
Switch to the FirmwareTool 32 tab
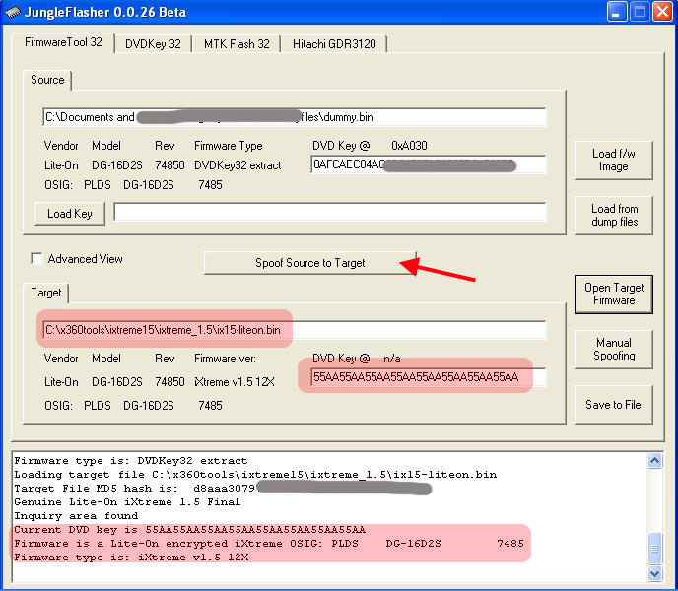click(x=63, y=42)
